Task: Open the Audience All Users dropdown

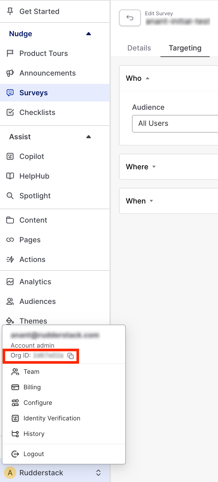Action: tap(175, 123)
